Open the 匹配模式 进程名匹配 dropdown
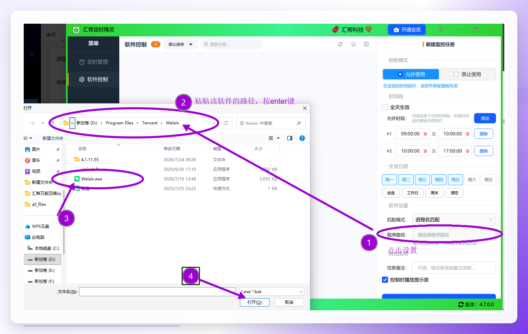The image size is (528, 334). tap(454, 220)
